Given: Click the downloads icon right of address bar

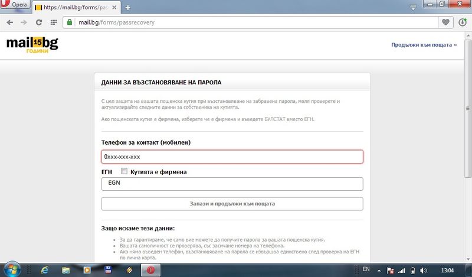Looking at the screenshot, I should [x=463, y=22].
